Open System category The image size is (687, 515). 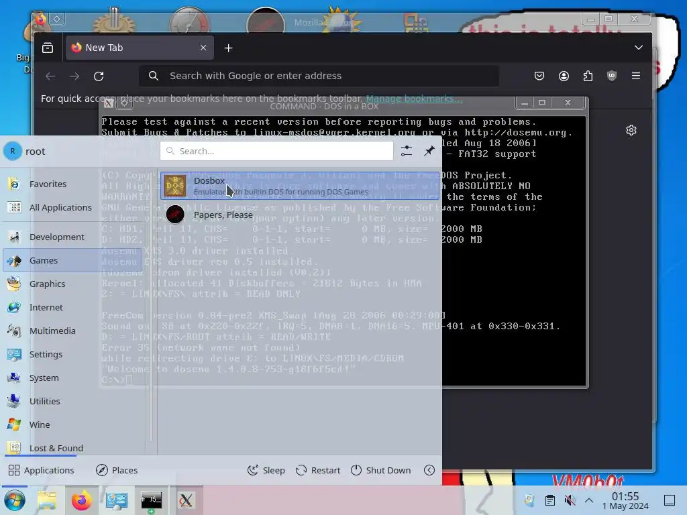point(72,378)
